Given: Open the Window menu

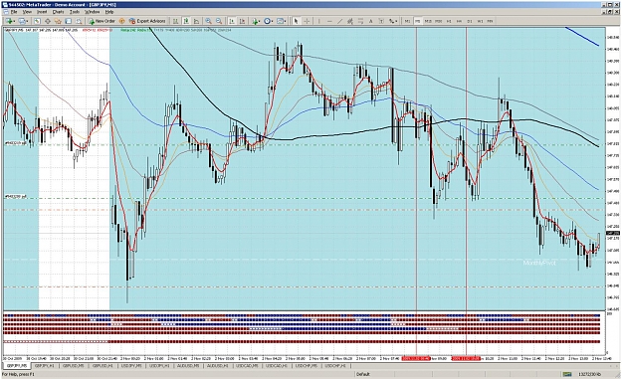Looking at the screenshot, I should (x=92, y=12).
